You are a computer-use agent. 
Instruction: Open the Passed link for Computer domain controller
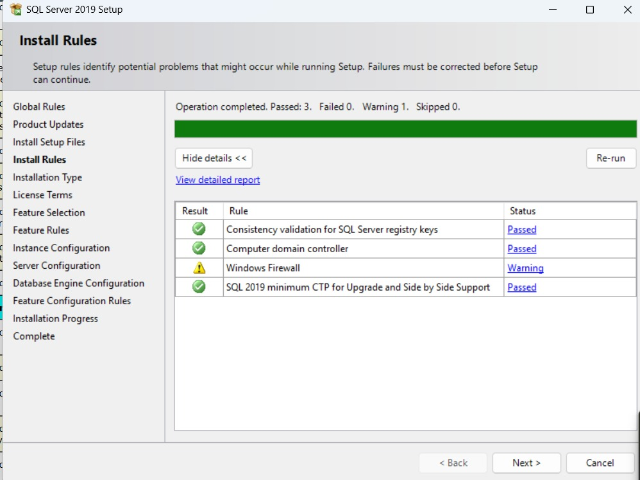point(521,249)
